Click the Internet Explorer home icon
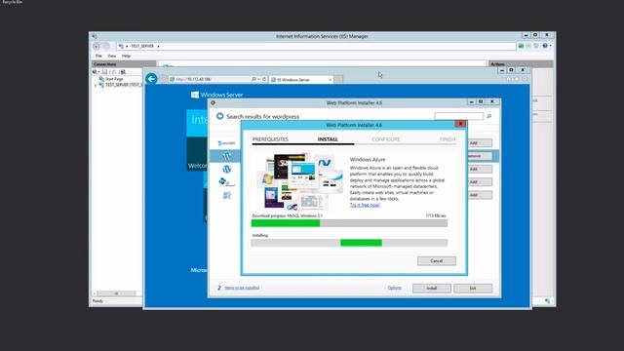Viewport: 624px width, 351px height. pos(509,79)
